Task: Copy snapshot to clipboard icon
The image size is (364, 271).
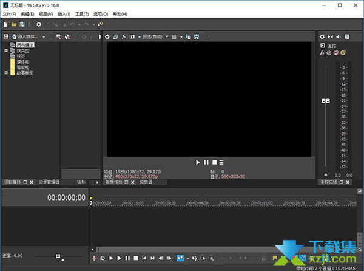Action: [x=188, y=36]
